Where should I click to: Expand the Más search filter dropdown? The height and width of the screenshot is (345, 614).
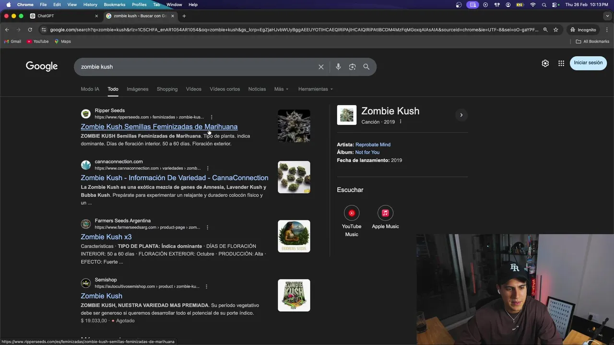[x=281, y=89]
